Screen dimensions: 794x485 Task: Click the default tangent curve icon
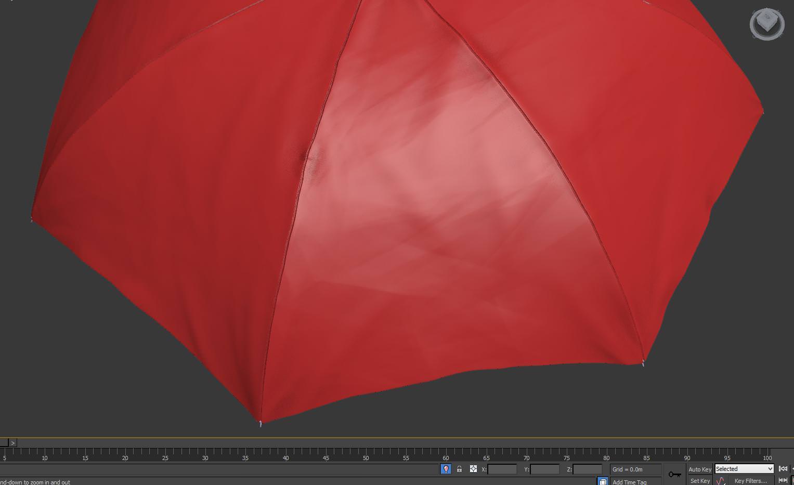720,481
